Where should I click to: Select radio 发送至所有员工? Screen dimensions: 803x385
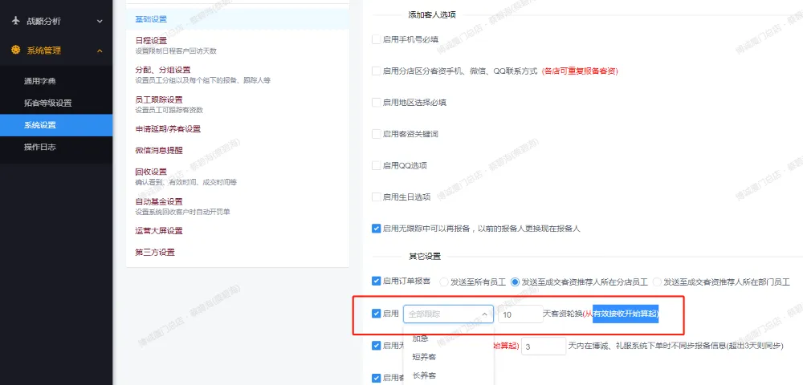point(444,282)
